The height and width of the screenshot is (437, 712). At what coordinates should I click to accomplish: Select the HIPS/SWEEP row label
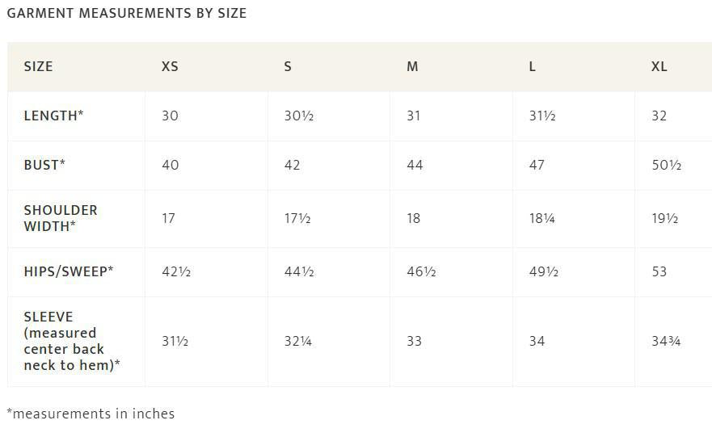tap(69, 271)
